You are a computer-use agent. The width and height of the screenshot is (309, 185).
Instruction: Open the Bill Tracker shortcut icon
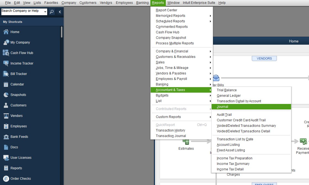coord(6,74)
